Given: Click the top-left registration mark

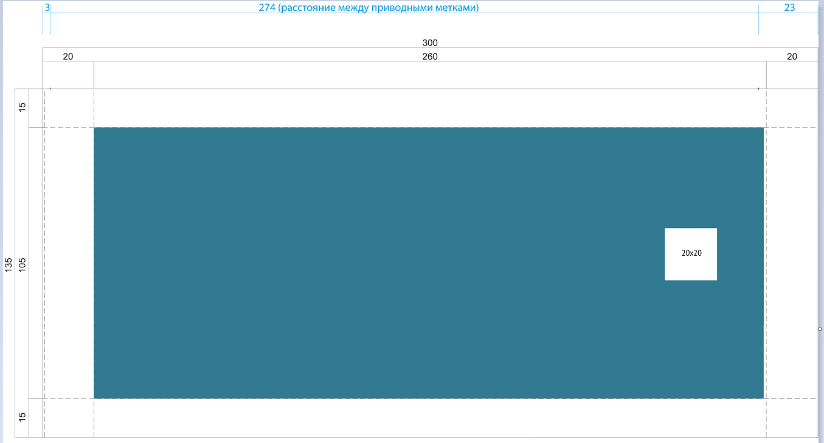Looking at the screenshot, I should (50, 89).
